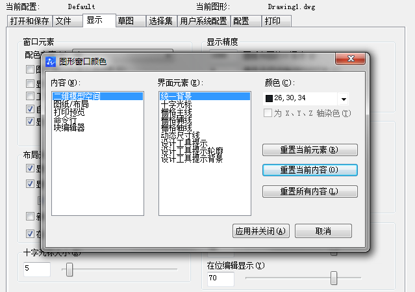Expand the 颜色 dropdown arrow

coord(343,99)
